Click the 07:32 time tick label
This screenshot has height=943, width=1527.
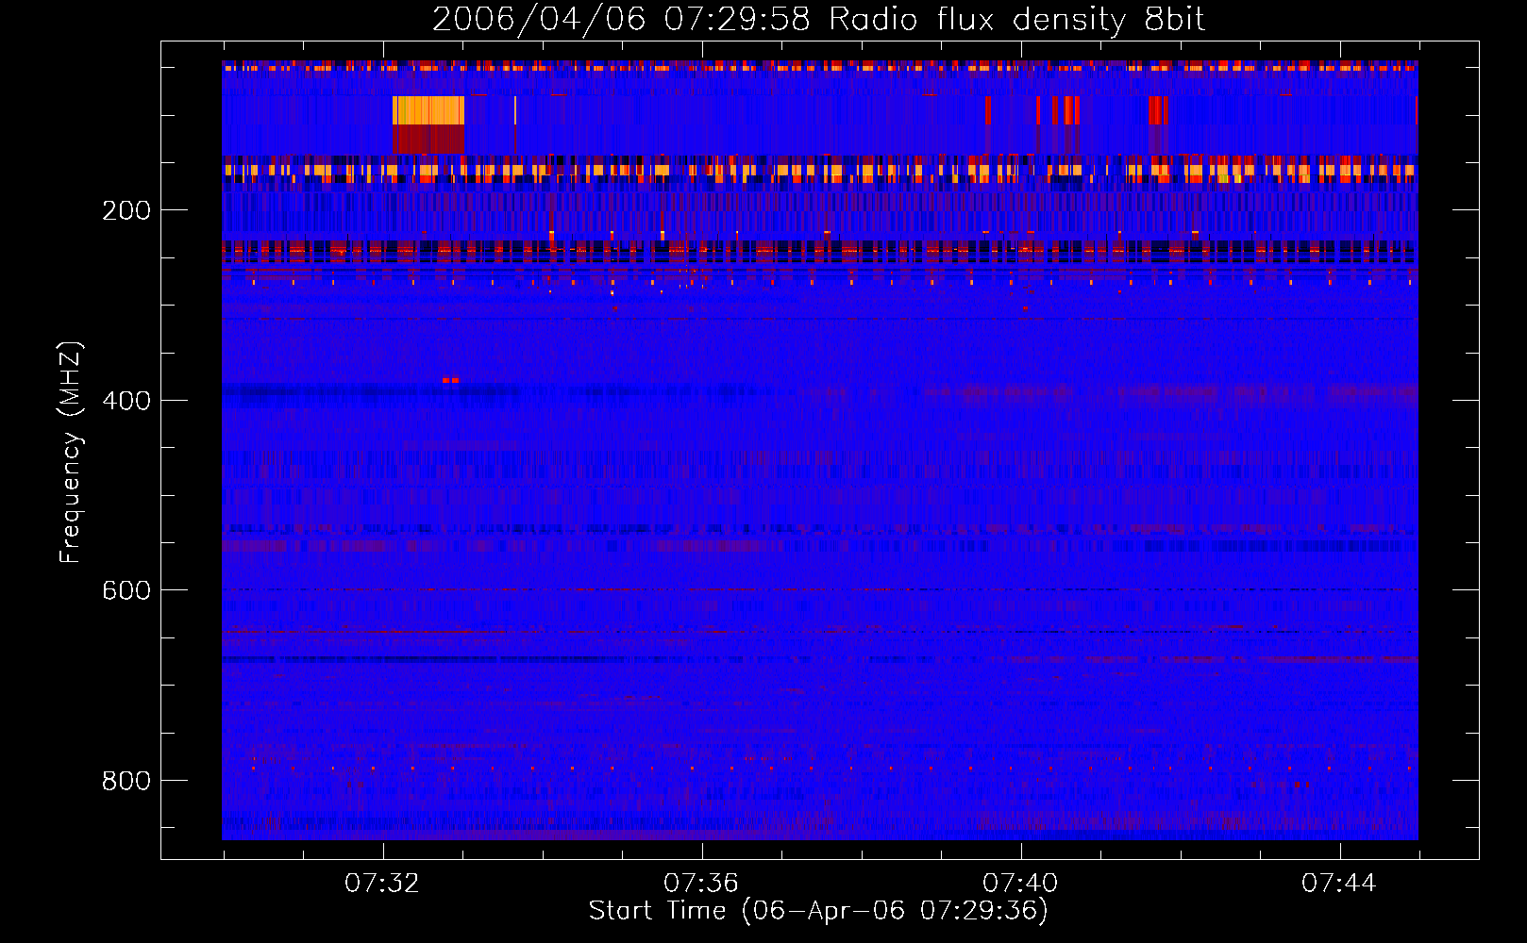coord(382,884)
